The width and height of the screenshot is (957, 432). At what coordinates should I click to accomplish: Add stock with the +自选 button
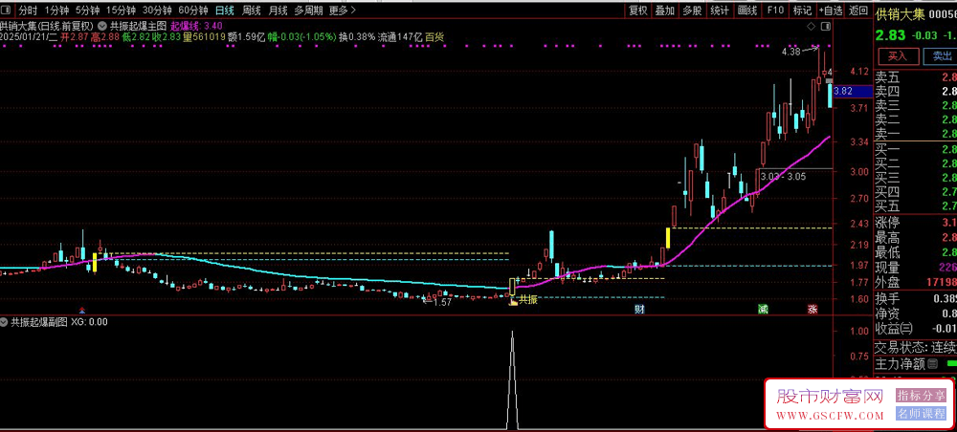tap(832, 11)
